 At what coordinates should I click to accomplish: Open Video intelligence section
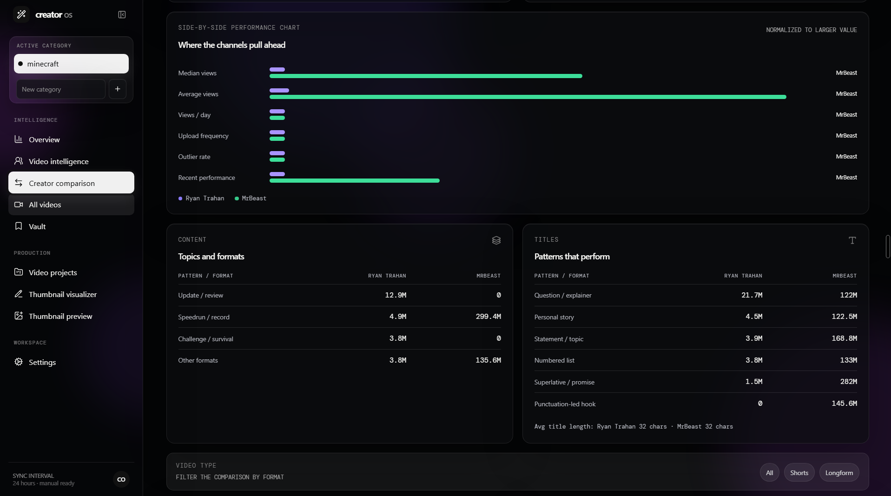pyautogui.click(x=71, y=161)
